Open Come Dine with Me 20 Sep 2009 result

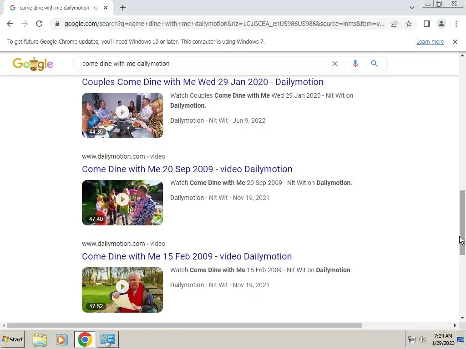[x=187, y=169]
